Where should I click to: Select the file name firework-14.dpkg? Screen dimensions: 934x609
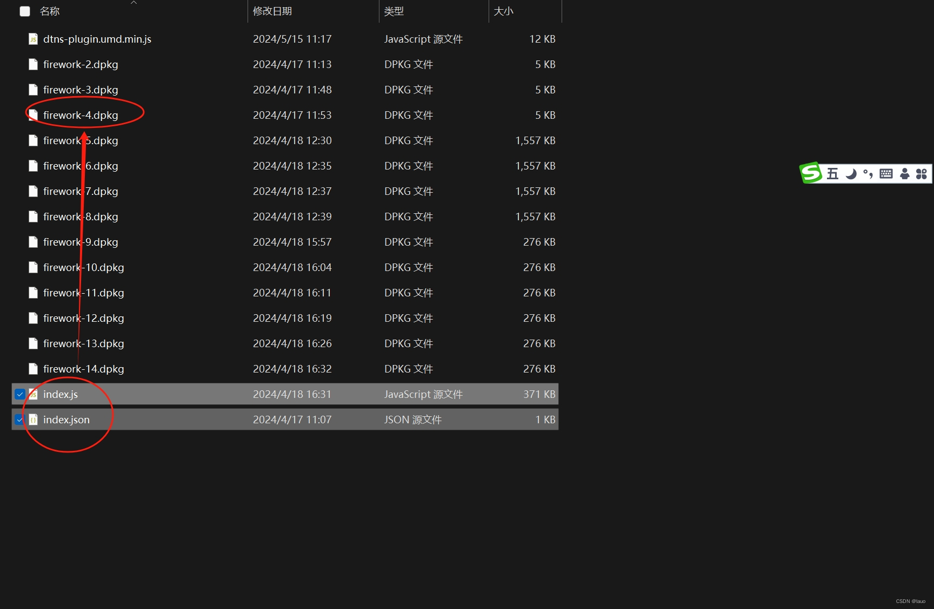[x=84, y=369]
